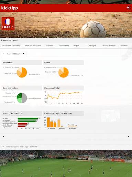
Task: Click the Angers SCO red bar
Action: click(x=21, y=127)
